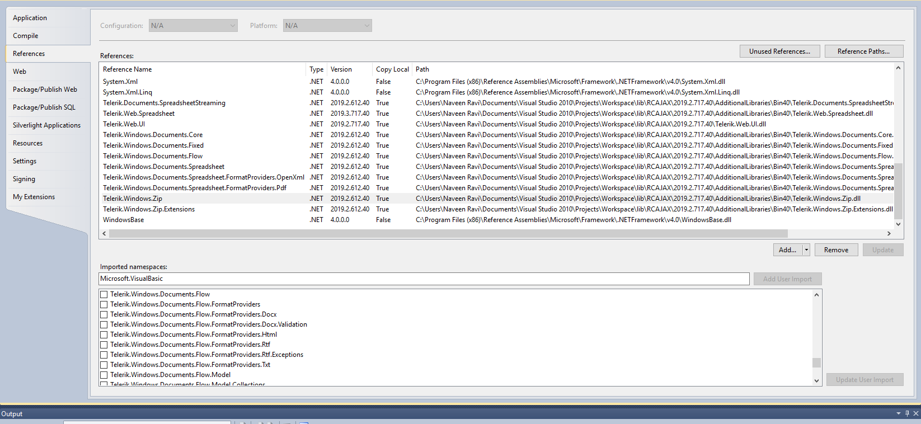Open Reference Paths dialog

864,51
